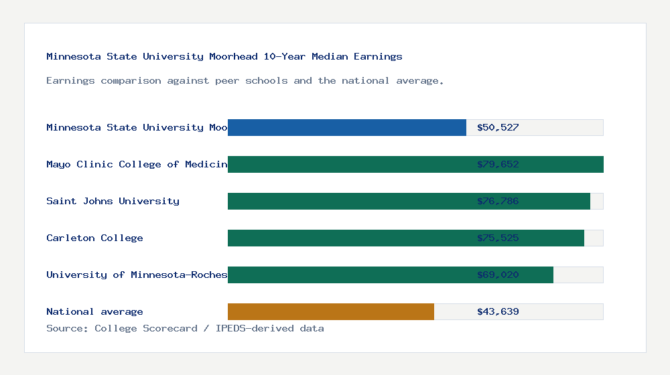Click the 'Saint Johns University' row label
The height and width of the screenshot is (375, 670).
(x=113, y=201)
